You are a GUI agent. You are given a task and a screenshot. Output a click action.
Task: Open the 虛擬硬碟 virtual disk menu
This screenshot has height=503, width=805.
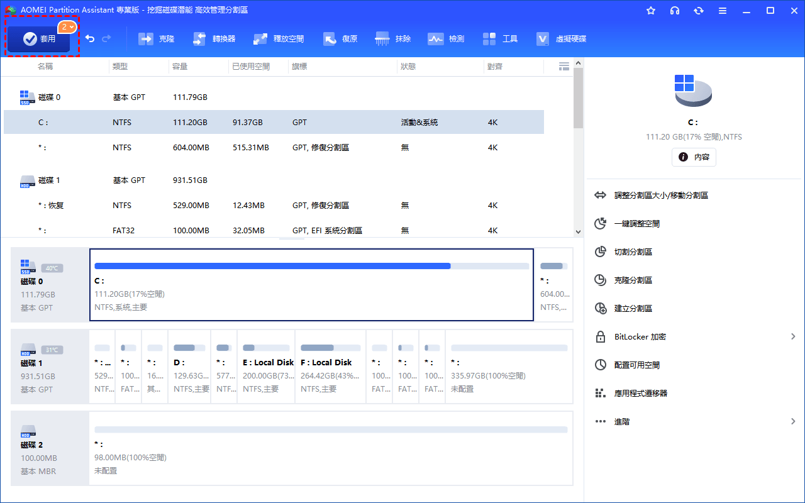point(561,39)
